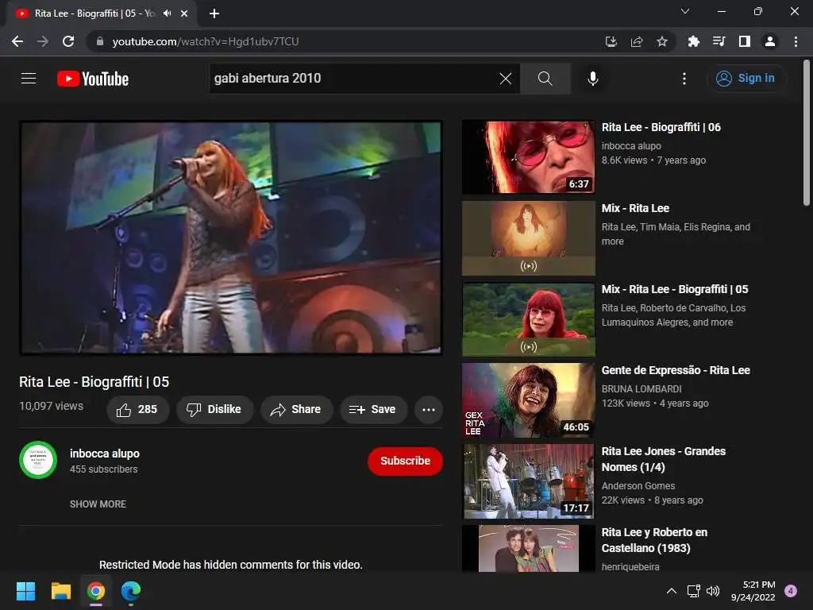Click the video player

click(231, 238)
